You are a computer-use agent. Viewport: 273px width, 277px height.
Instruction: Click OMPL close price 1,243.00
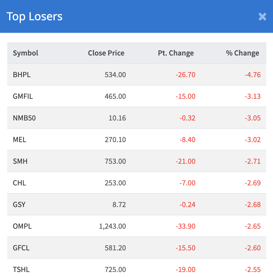112,226
